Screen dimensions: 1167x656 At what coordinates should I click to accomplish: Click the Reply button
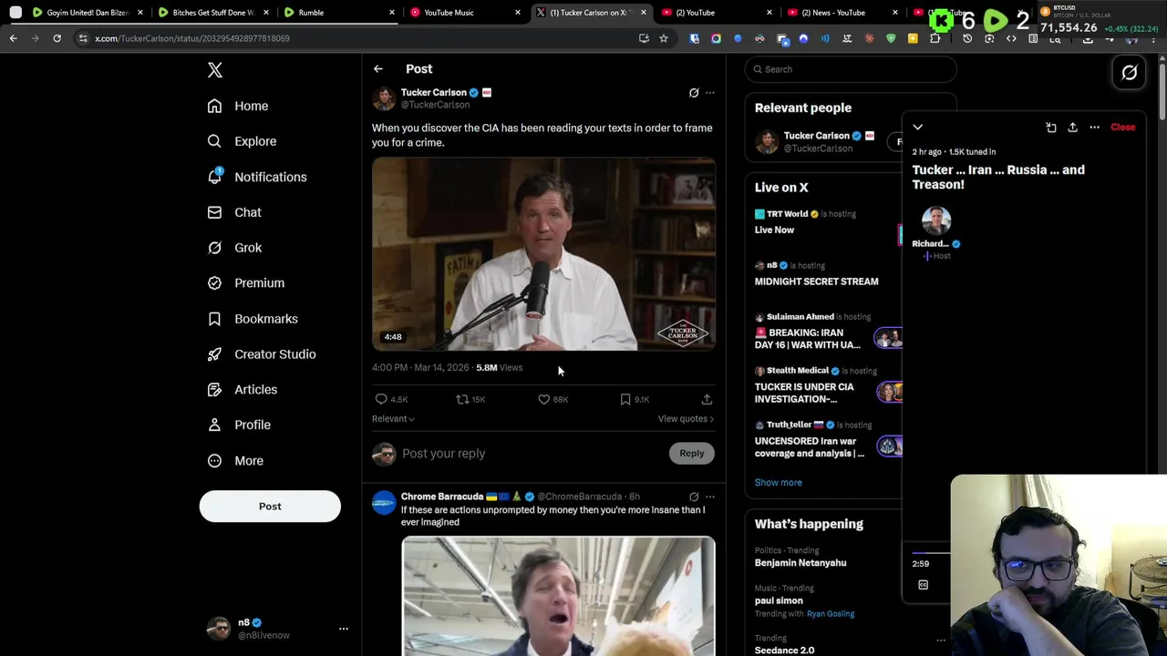click(x=692, y=454)
